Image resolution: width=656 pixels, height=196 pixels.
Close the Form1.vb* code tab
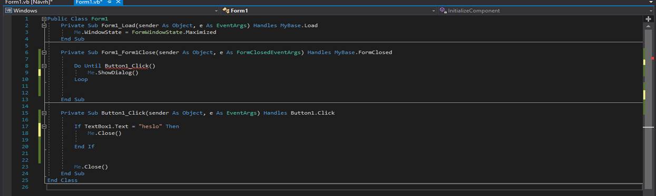coord(118,2)
